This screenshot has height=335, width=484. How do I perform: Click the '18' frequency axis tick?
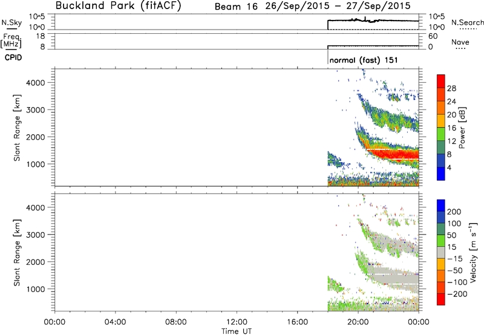pyautogui.click(x=41, y=36)
